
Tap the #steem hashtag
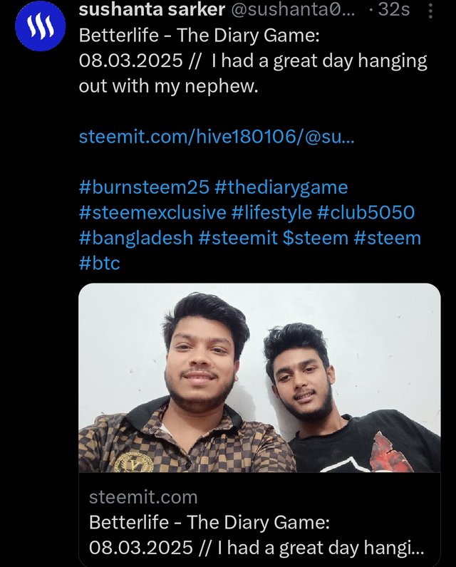point(388,237)
